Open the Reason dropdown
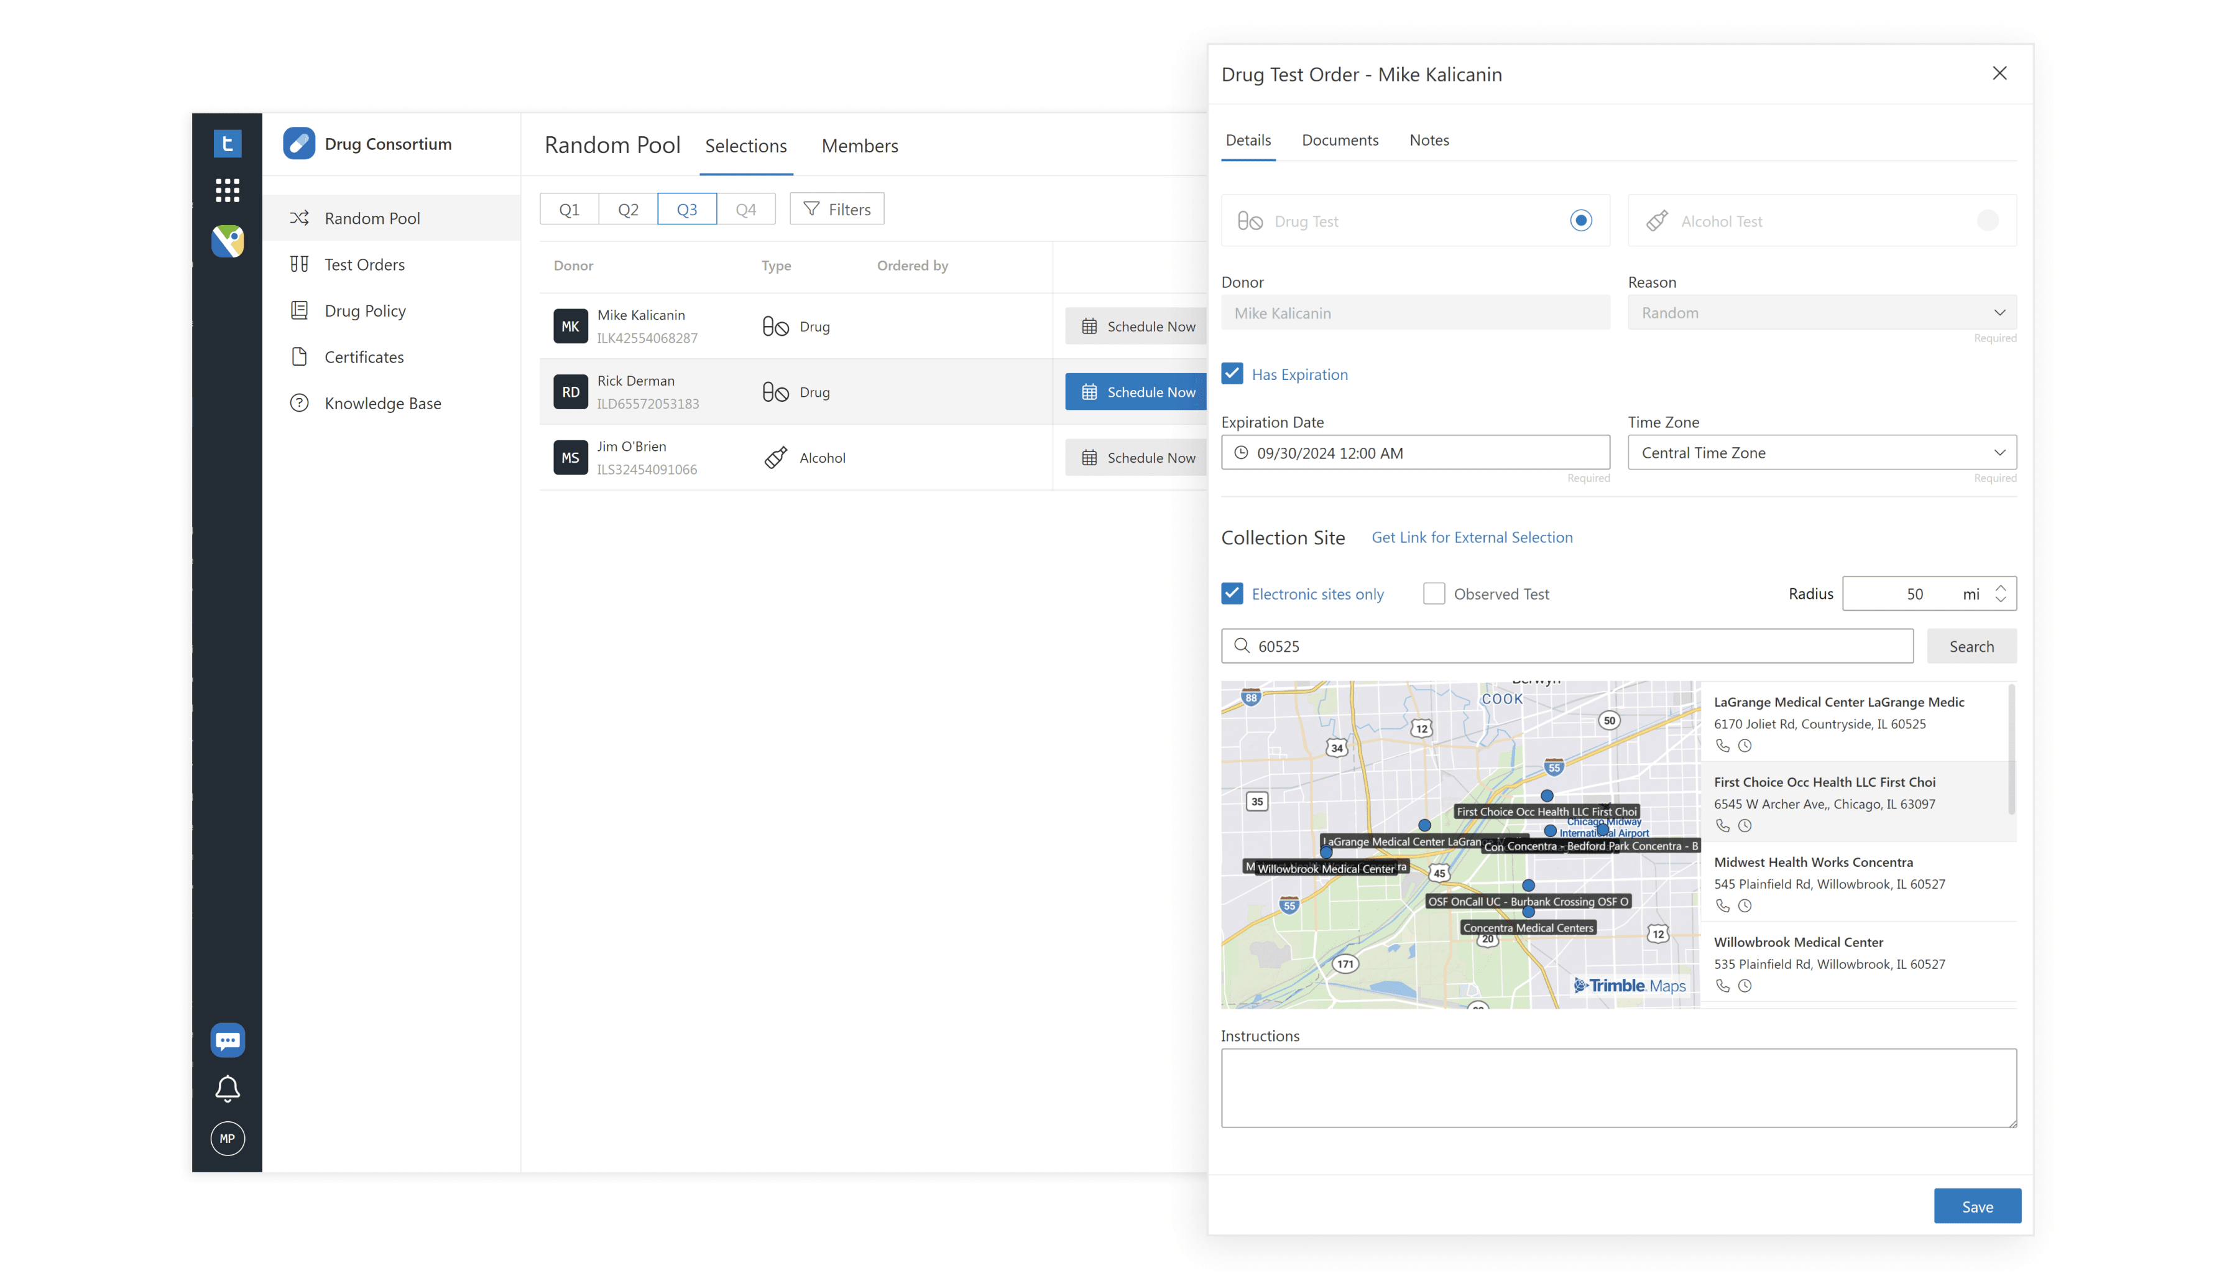 pyautogui.click(x=1822, y=312)
